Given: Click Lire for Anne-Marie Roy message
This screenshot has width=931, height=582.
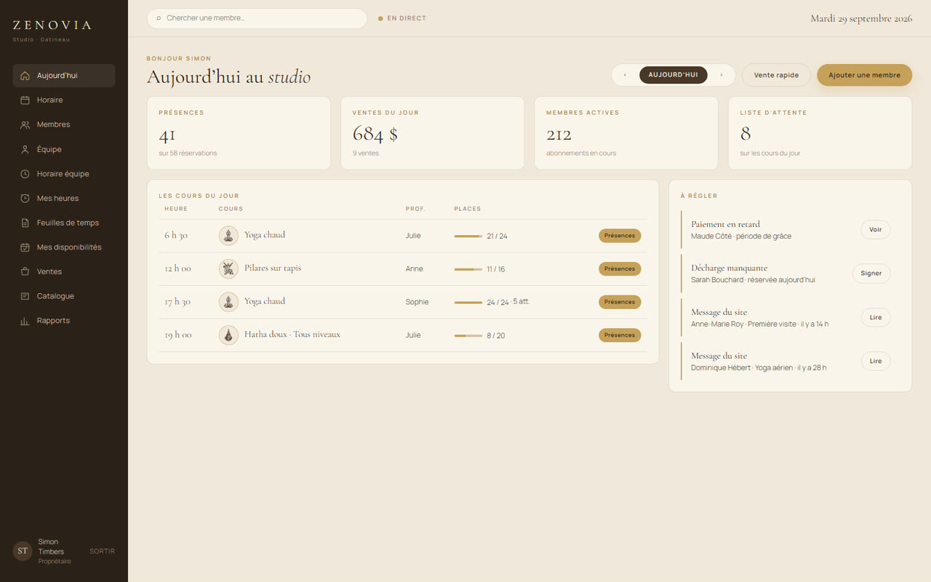Looking at the screenshot, I should pos(876,317).
